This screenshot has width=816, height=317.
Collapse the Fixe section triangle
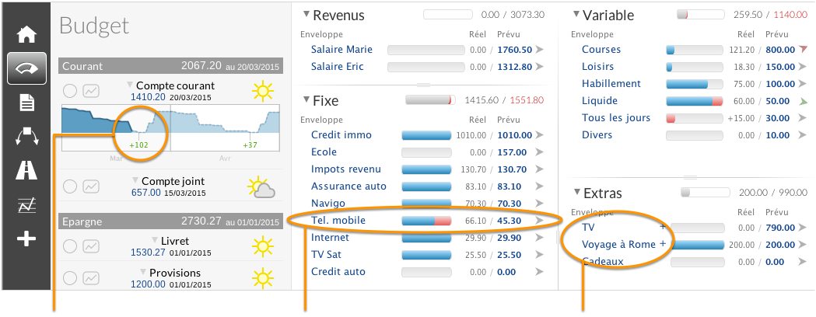pos(306,99)
